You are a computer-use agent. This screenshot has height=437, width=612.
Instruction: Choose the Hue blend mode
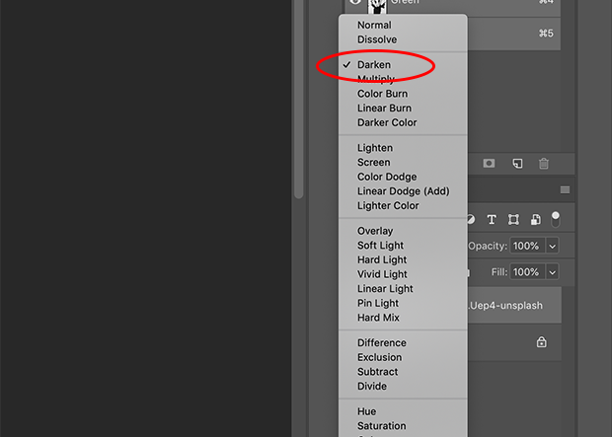click(403, 411)
